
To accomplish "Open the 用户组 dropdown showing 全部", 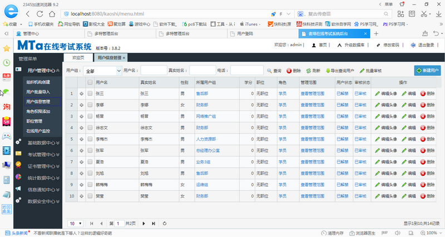I will [x=102, y=71].
